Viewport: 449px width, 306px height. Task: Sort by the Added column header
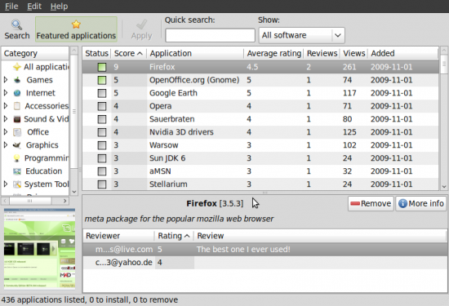tap(403, 54)
